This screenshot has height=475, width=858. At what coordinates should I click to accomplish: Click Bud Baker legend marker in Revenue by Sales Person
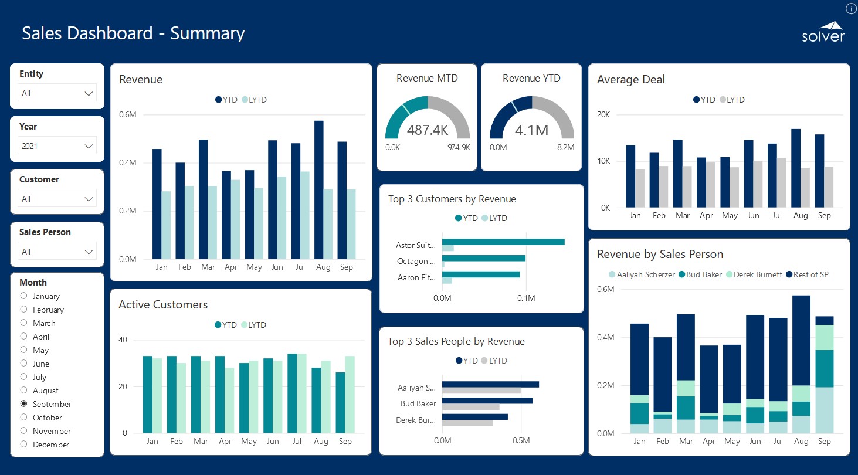click(682, 274)
